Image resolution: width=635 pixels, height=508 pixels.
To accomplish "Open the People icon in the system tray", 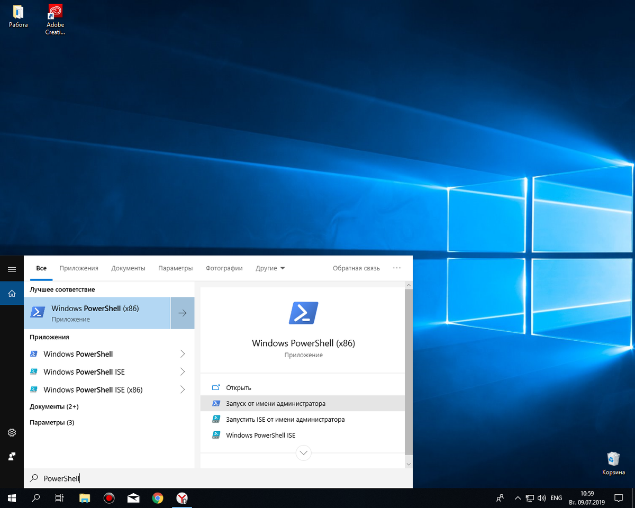I will point(500,498).
